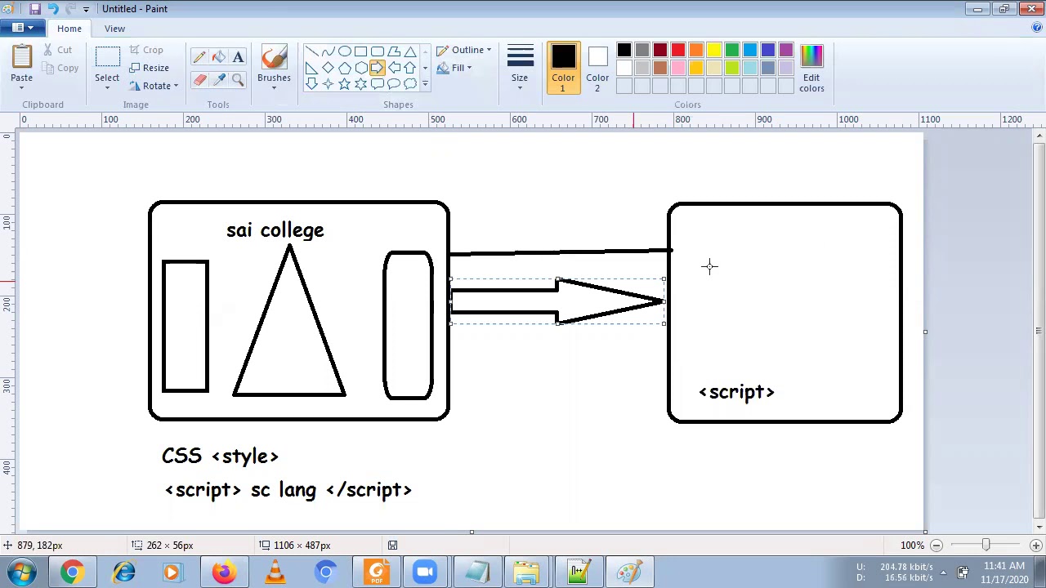Viewport: 1046px width, 588px height.
Task: Select the Eraser tool
Action: click(x=199, y=79)
